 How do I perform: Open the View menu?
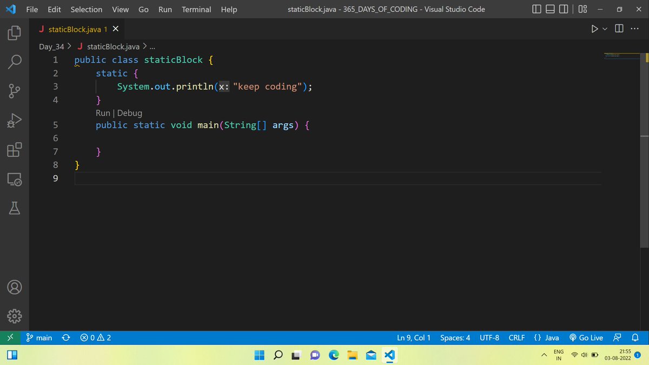pos(120,9)
